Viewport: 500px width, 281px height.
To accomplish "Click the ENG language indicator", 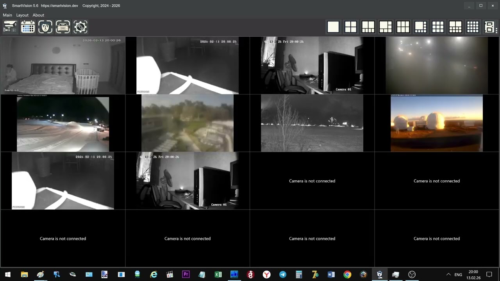I will [x=458, y=275].
